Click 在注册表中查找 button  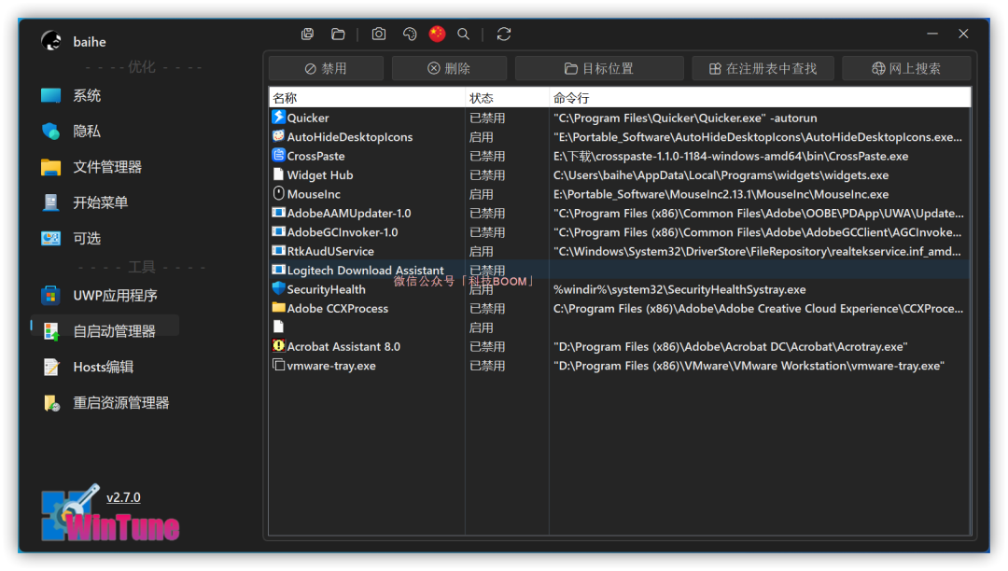tap(763, 68)
